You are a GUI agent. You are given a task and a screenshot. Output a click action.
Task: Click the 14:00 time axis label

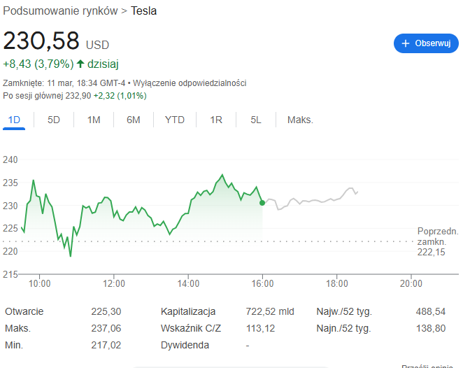[x=188, y=283]
